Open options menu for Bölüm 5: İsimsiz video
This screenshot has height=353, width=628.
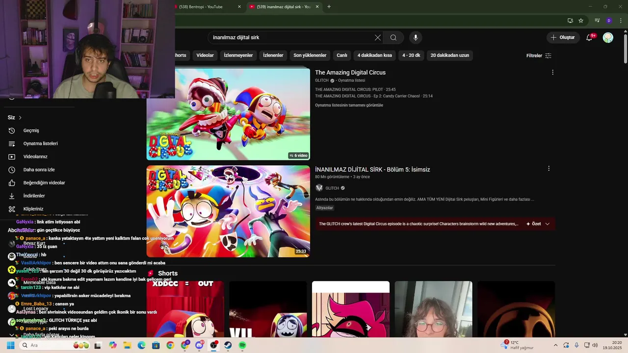click(x=549, y=168)
